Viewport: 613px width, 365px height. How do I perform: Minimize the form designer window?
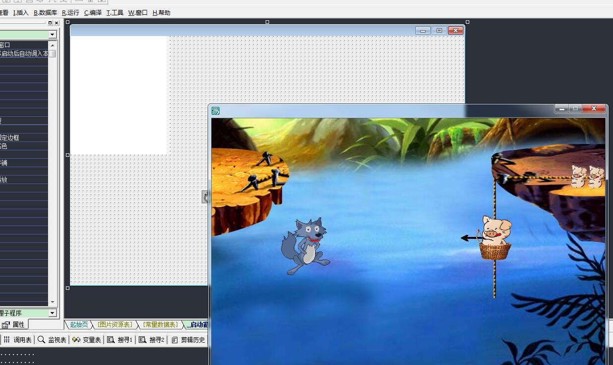click(423, 30)
